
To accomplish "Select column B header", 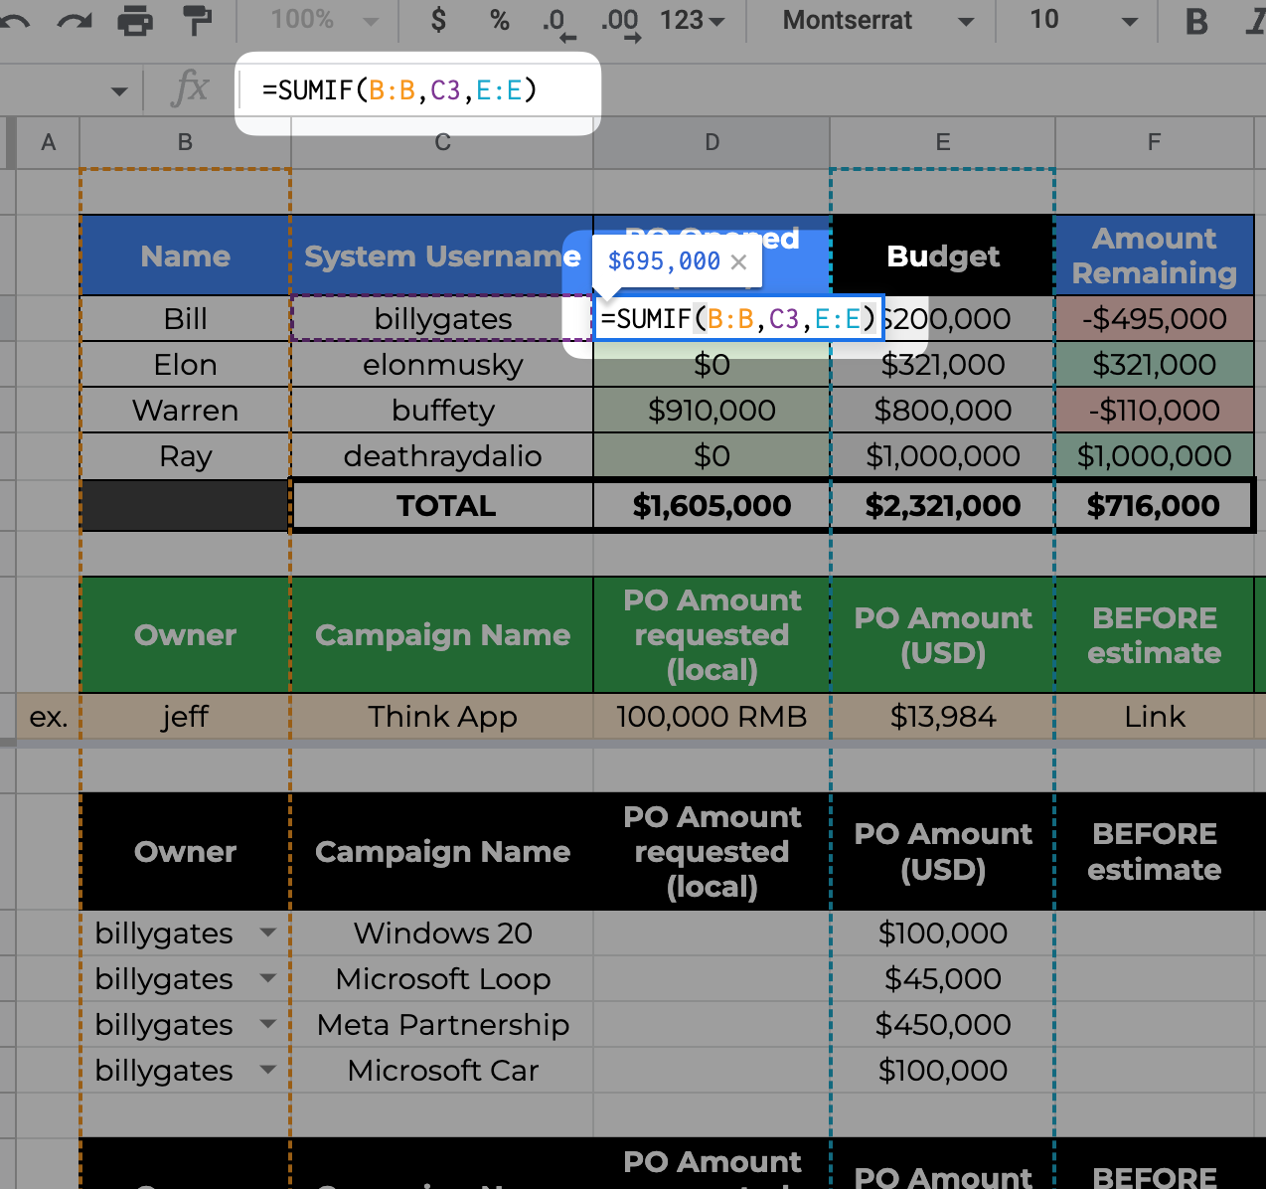I will coord(185,142).
